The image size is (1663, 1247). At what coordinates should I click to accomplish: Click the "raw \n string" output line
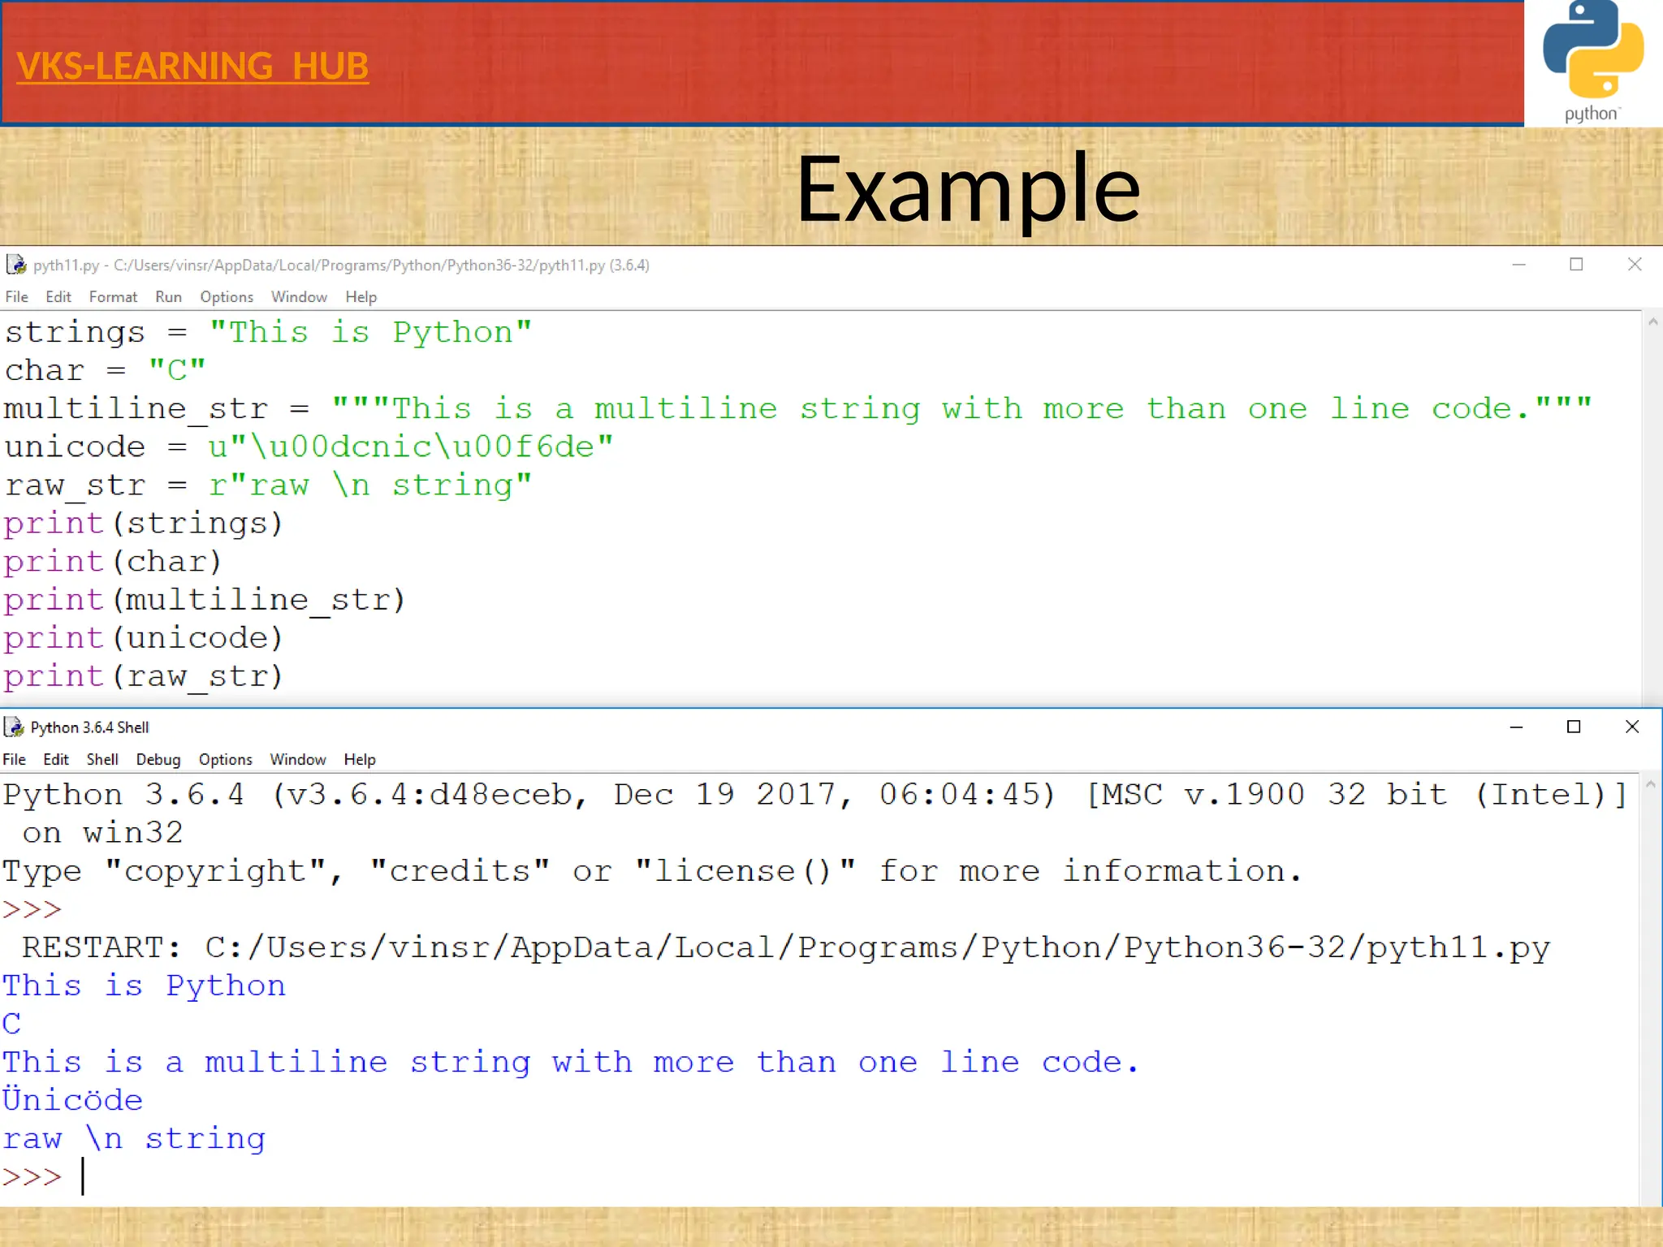tap(134, 1139)
